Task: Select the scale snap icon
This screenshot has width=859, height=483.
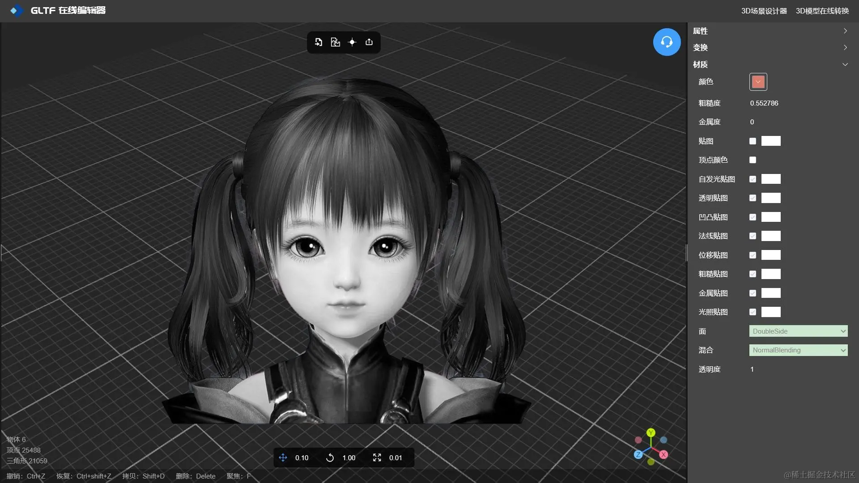Action: coord(377,458)
